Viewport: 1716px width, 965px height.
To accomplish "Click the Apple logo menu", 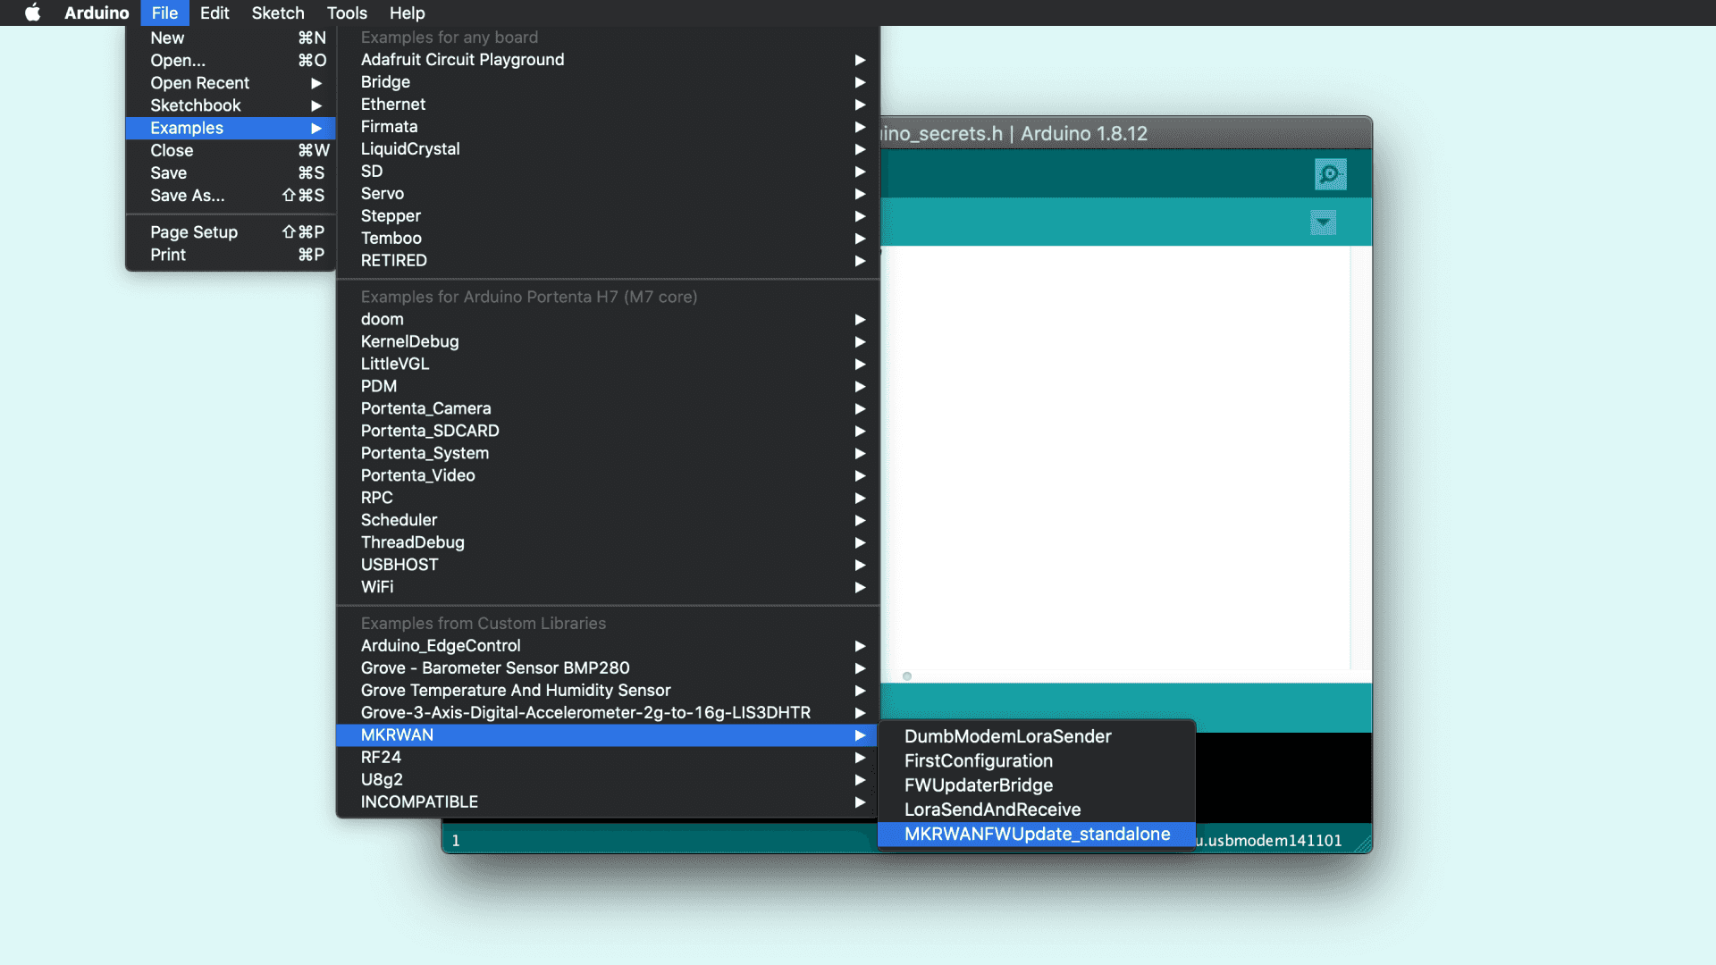I will pos(32,13).
